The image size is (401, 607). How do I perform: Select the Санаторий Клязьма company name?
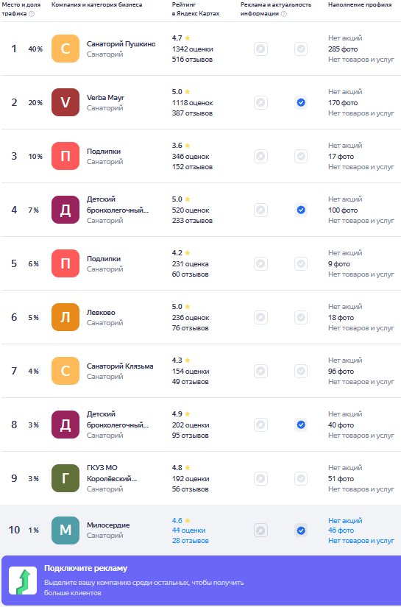tap(120, 366)
